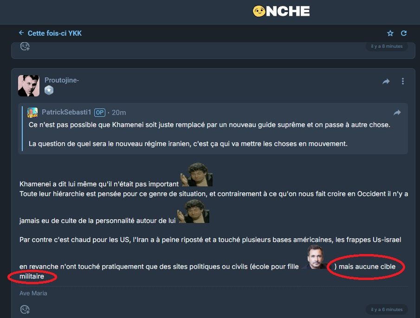The image size is (420, 318).
Task: Open the Proutojine- username profile
Action: [62, 80]
